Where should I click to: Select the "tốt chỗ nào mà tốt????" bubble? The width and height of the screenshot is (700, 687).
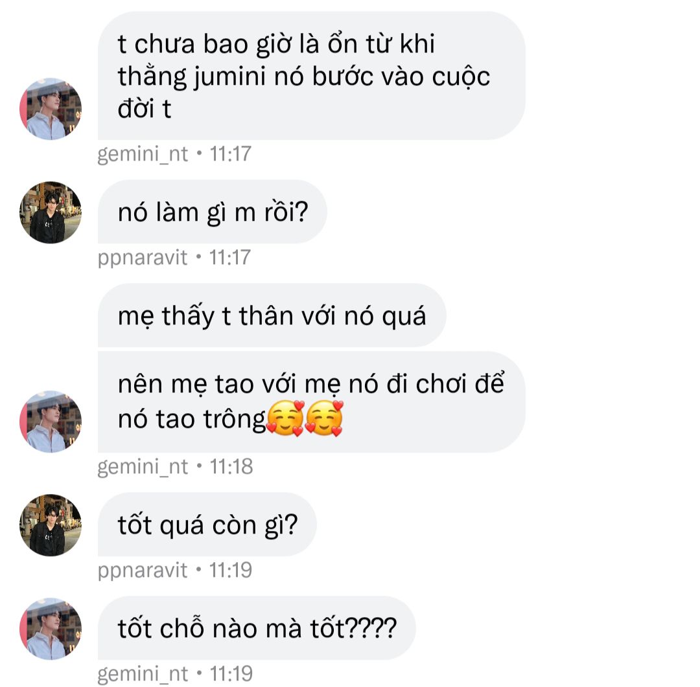tap(257, 628)
